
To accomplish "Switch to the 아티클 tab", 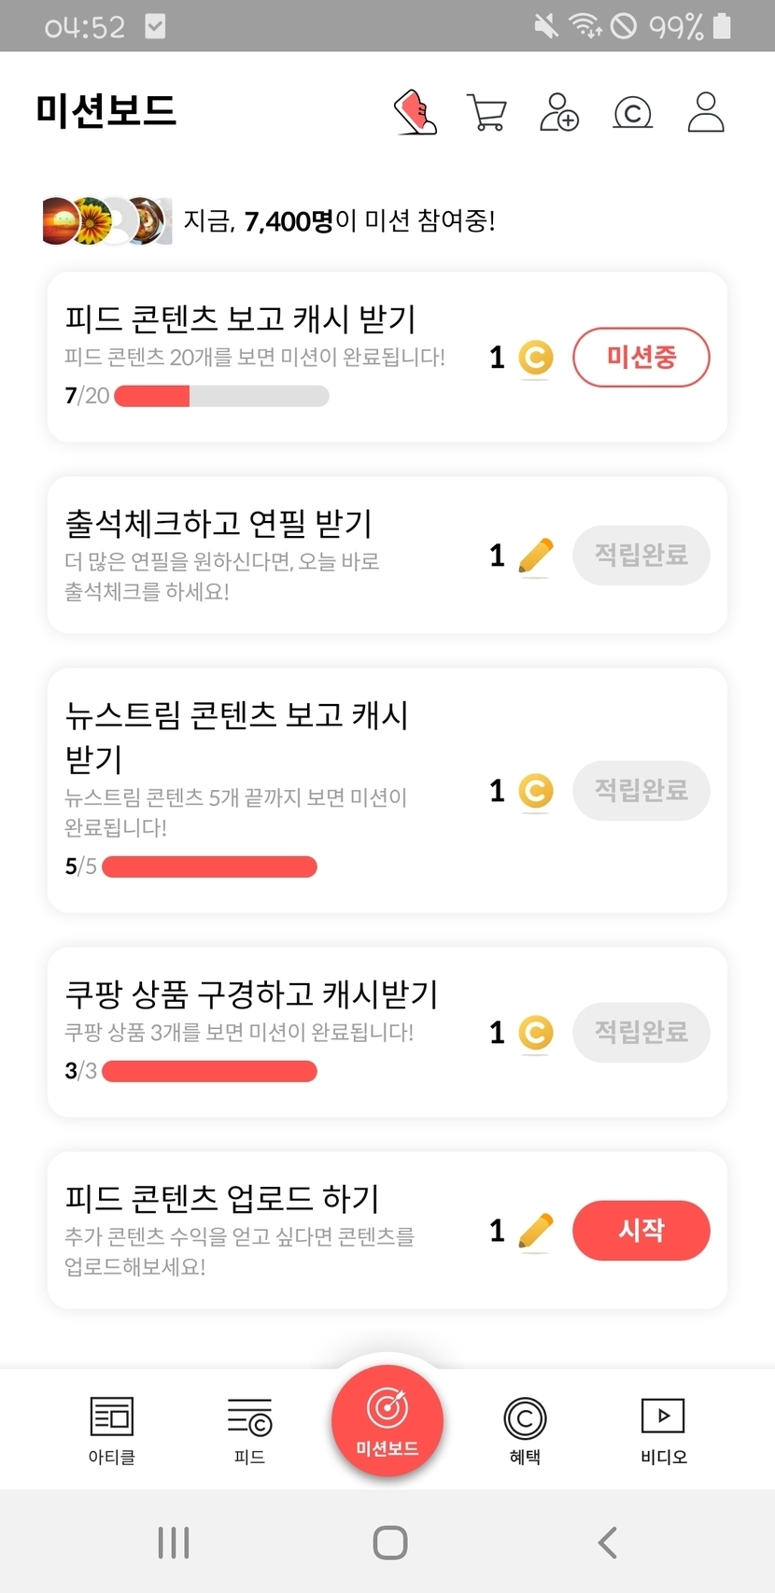I will [112, 1429].
